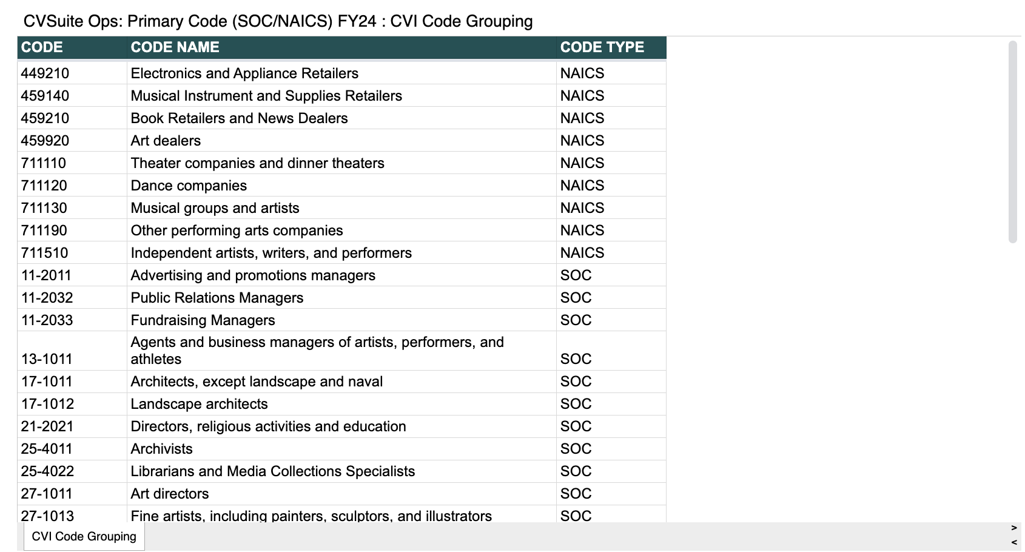Sort by the CODE TYPE column header
The image size is (1025, 552).
point(602,47)
